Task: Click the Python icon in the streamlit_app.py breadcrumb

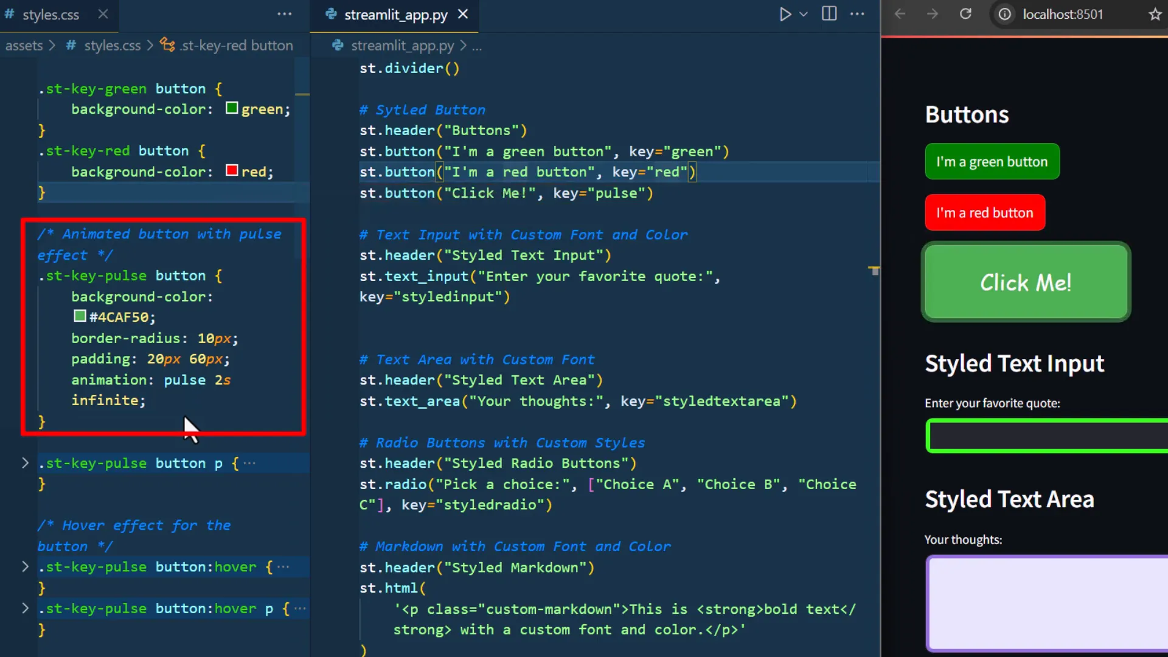Action: point(337,45)
